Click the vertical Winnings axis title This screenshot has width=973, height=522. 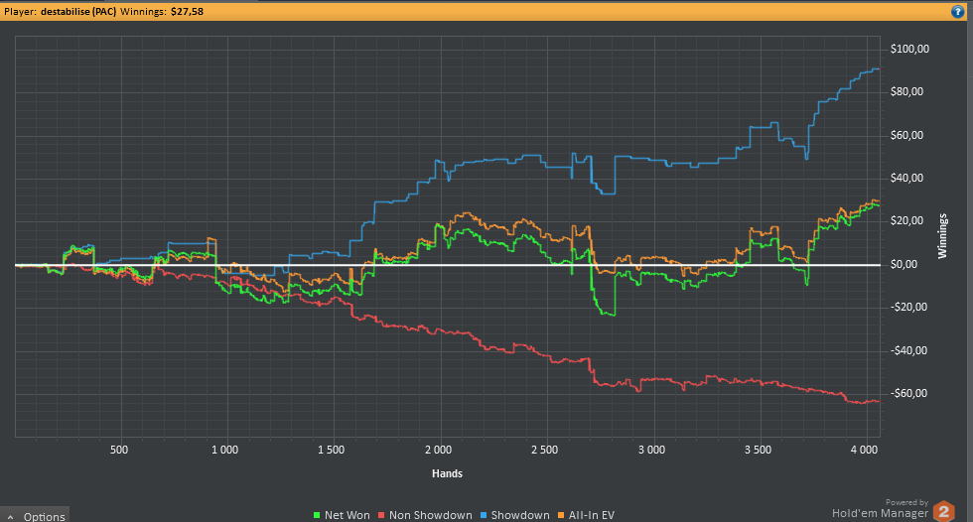pyautogui.click(x=942, y=236)
